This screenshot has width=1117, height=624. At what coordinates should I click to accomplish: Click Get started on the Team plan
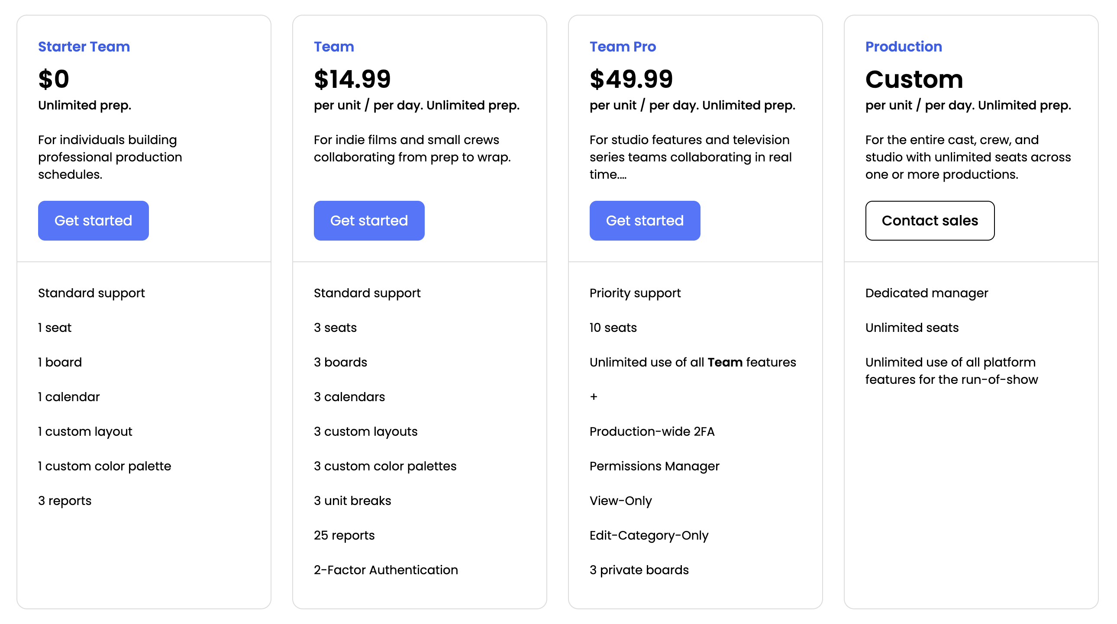[x=369, y=221]
